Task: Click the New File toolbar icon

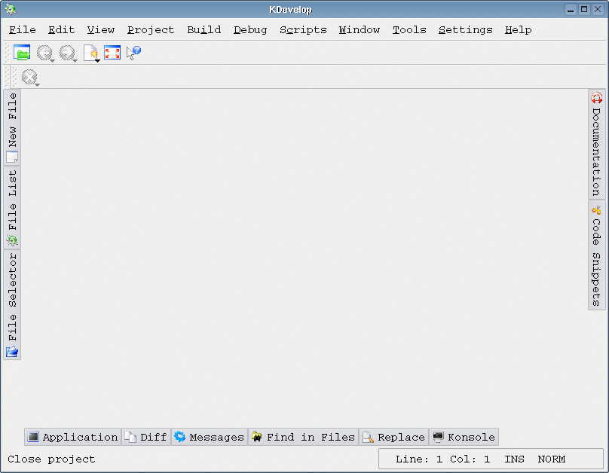Action: click(90, 53)
